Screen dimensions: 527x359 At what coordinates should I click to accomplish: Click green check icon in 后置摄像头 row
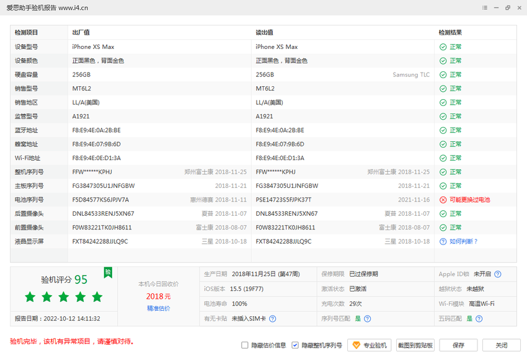[x=443, y=214]
